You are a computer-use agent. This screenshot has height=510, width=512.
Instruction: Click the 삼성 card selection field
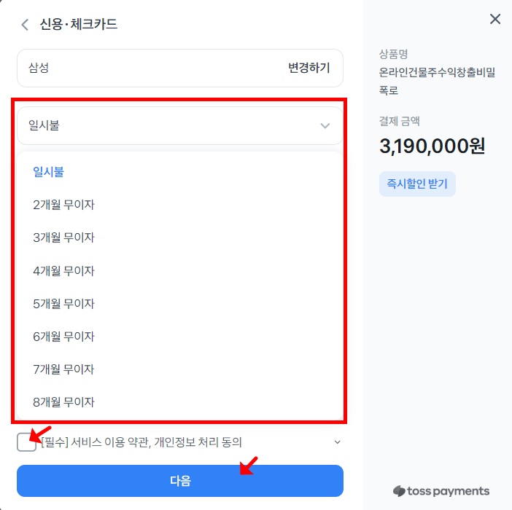click(180, 68)
